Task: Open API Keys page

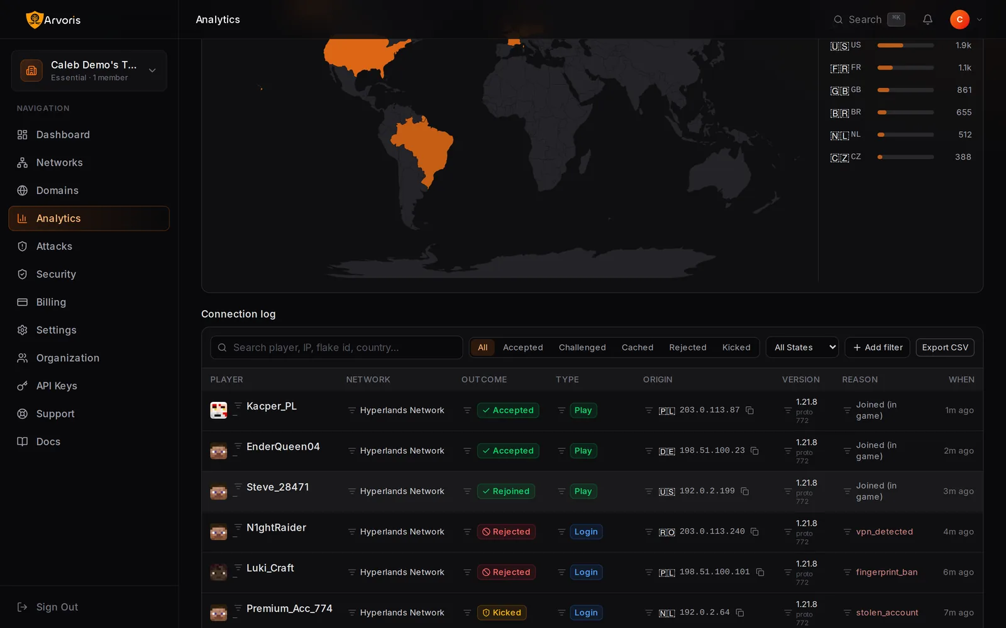Action: [x=89, y=386]
